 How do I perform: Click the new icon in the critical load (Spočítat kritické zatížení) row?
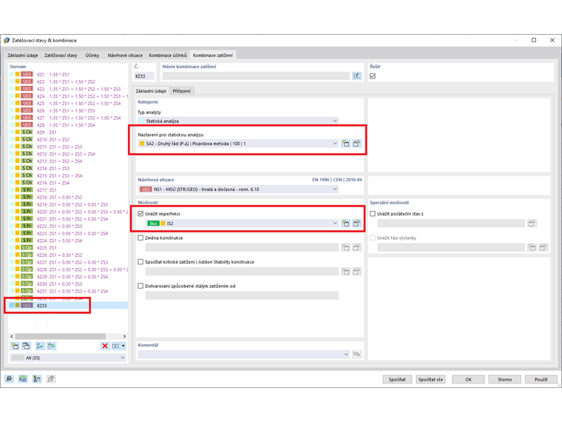point(345,271)
